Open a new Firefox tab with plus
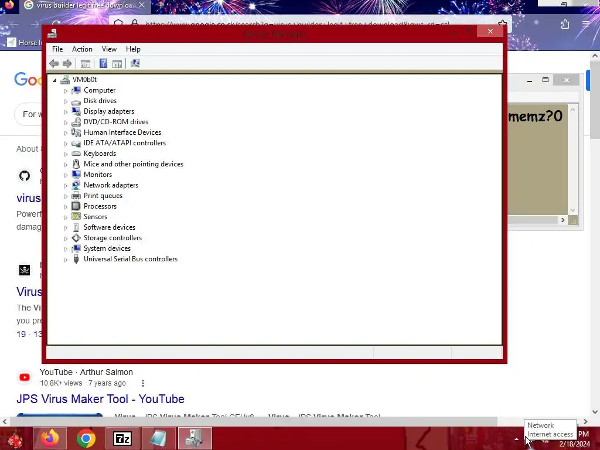Viewport: 600px width, 450px height. click(161, 5)
